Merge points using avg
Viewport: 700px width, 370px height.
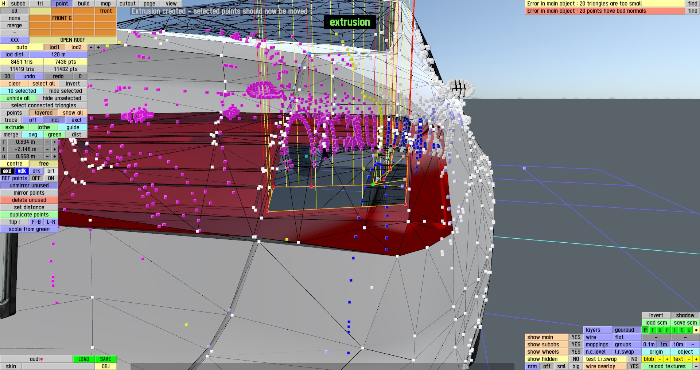coord(33,135)
